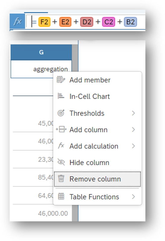Click the Add column plus-table icon
Image resolution: width=165 pixels, height=241 pixels.
[x=61, y=129]
